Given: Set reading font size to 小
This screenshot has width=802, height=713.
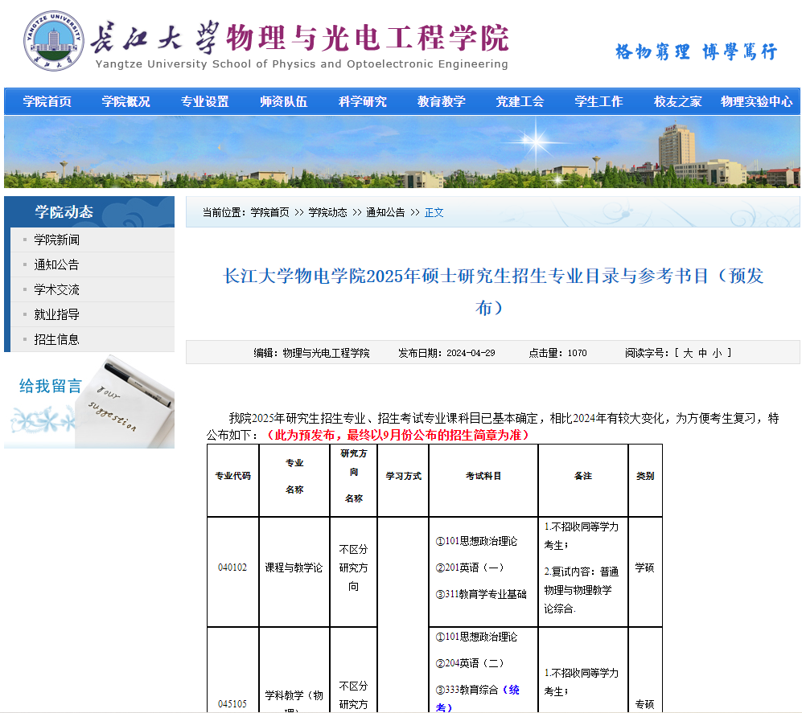Looking at the screenshot, I should (x=717, y=353).
